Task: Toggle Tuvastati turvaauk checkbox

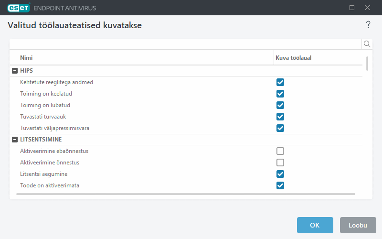Action: pos(280,117)
